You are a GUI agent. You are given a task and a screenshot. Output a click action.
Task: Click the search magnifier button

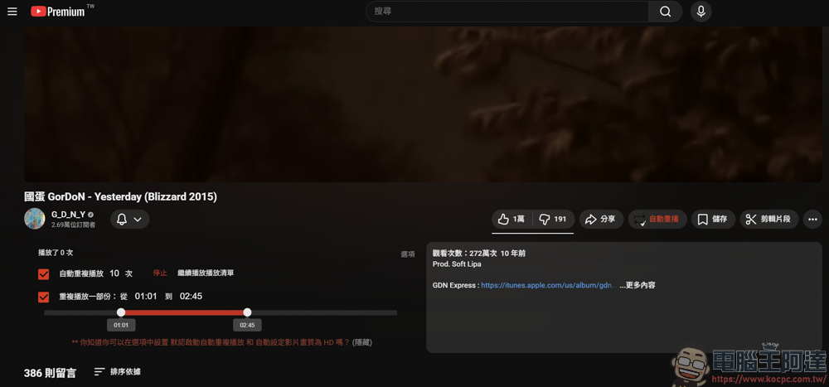[x=665, y=11]
